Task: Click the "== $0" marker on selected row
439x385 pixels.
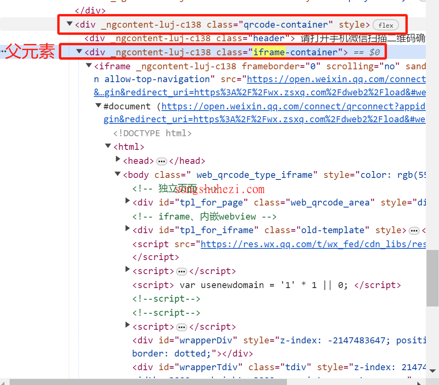Action: click(367, 52)
